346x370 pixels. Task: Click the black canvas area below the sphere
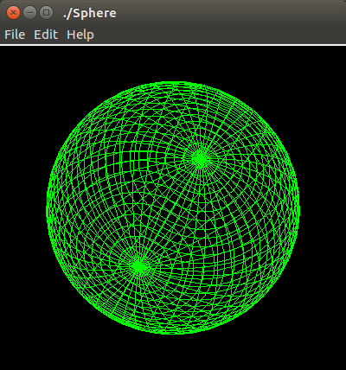[x=173, y=352]
